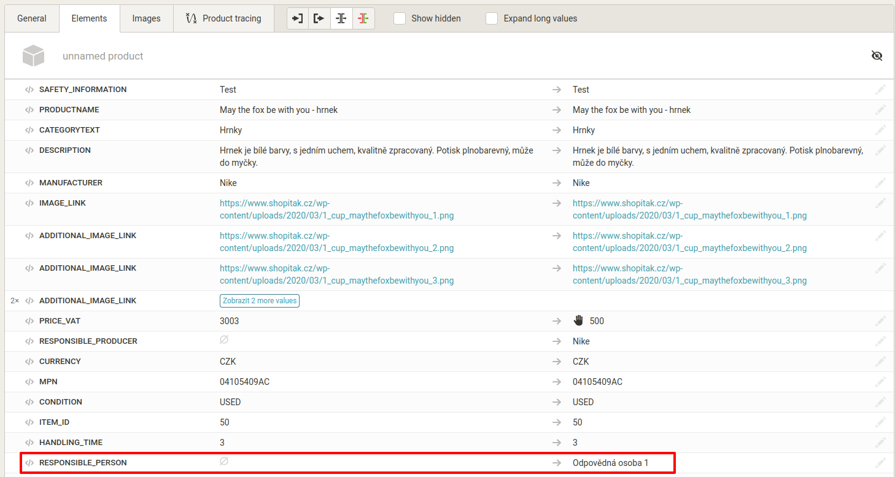895x477 pixels.
Task: Click the gray product box icon
Action: pos(34,56)
